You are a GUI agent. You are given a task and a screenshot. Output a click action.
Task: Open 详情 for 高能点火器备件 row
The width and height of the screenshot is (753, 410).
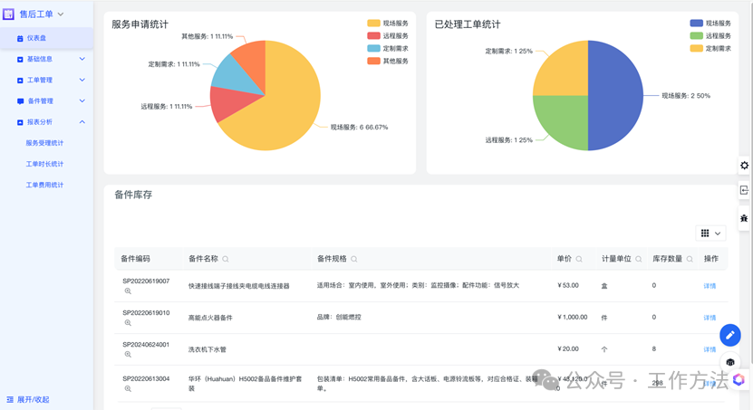710,318
